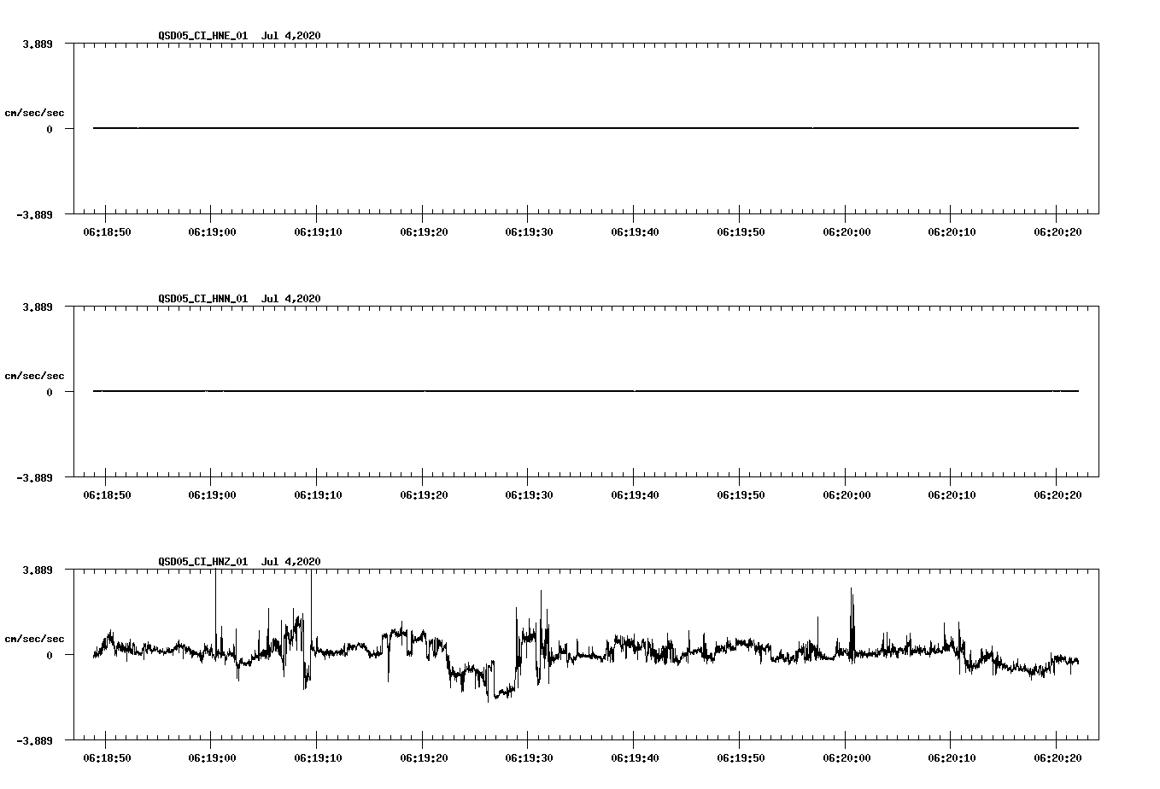Click 06:20:20 label under HNN plot
Screen dimensions: 1160x789
tap(1057, 495)
